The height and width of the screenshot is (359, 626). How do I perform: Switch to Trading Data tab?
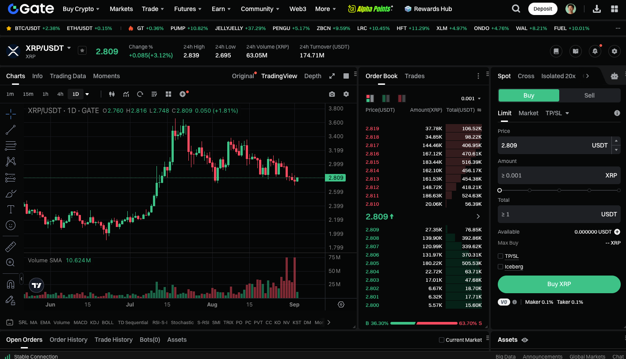click(x=68, y=76)
